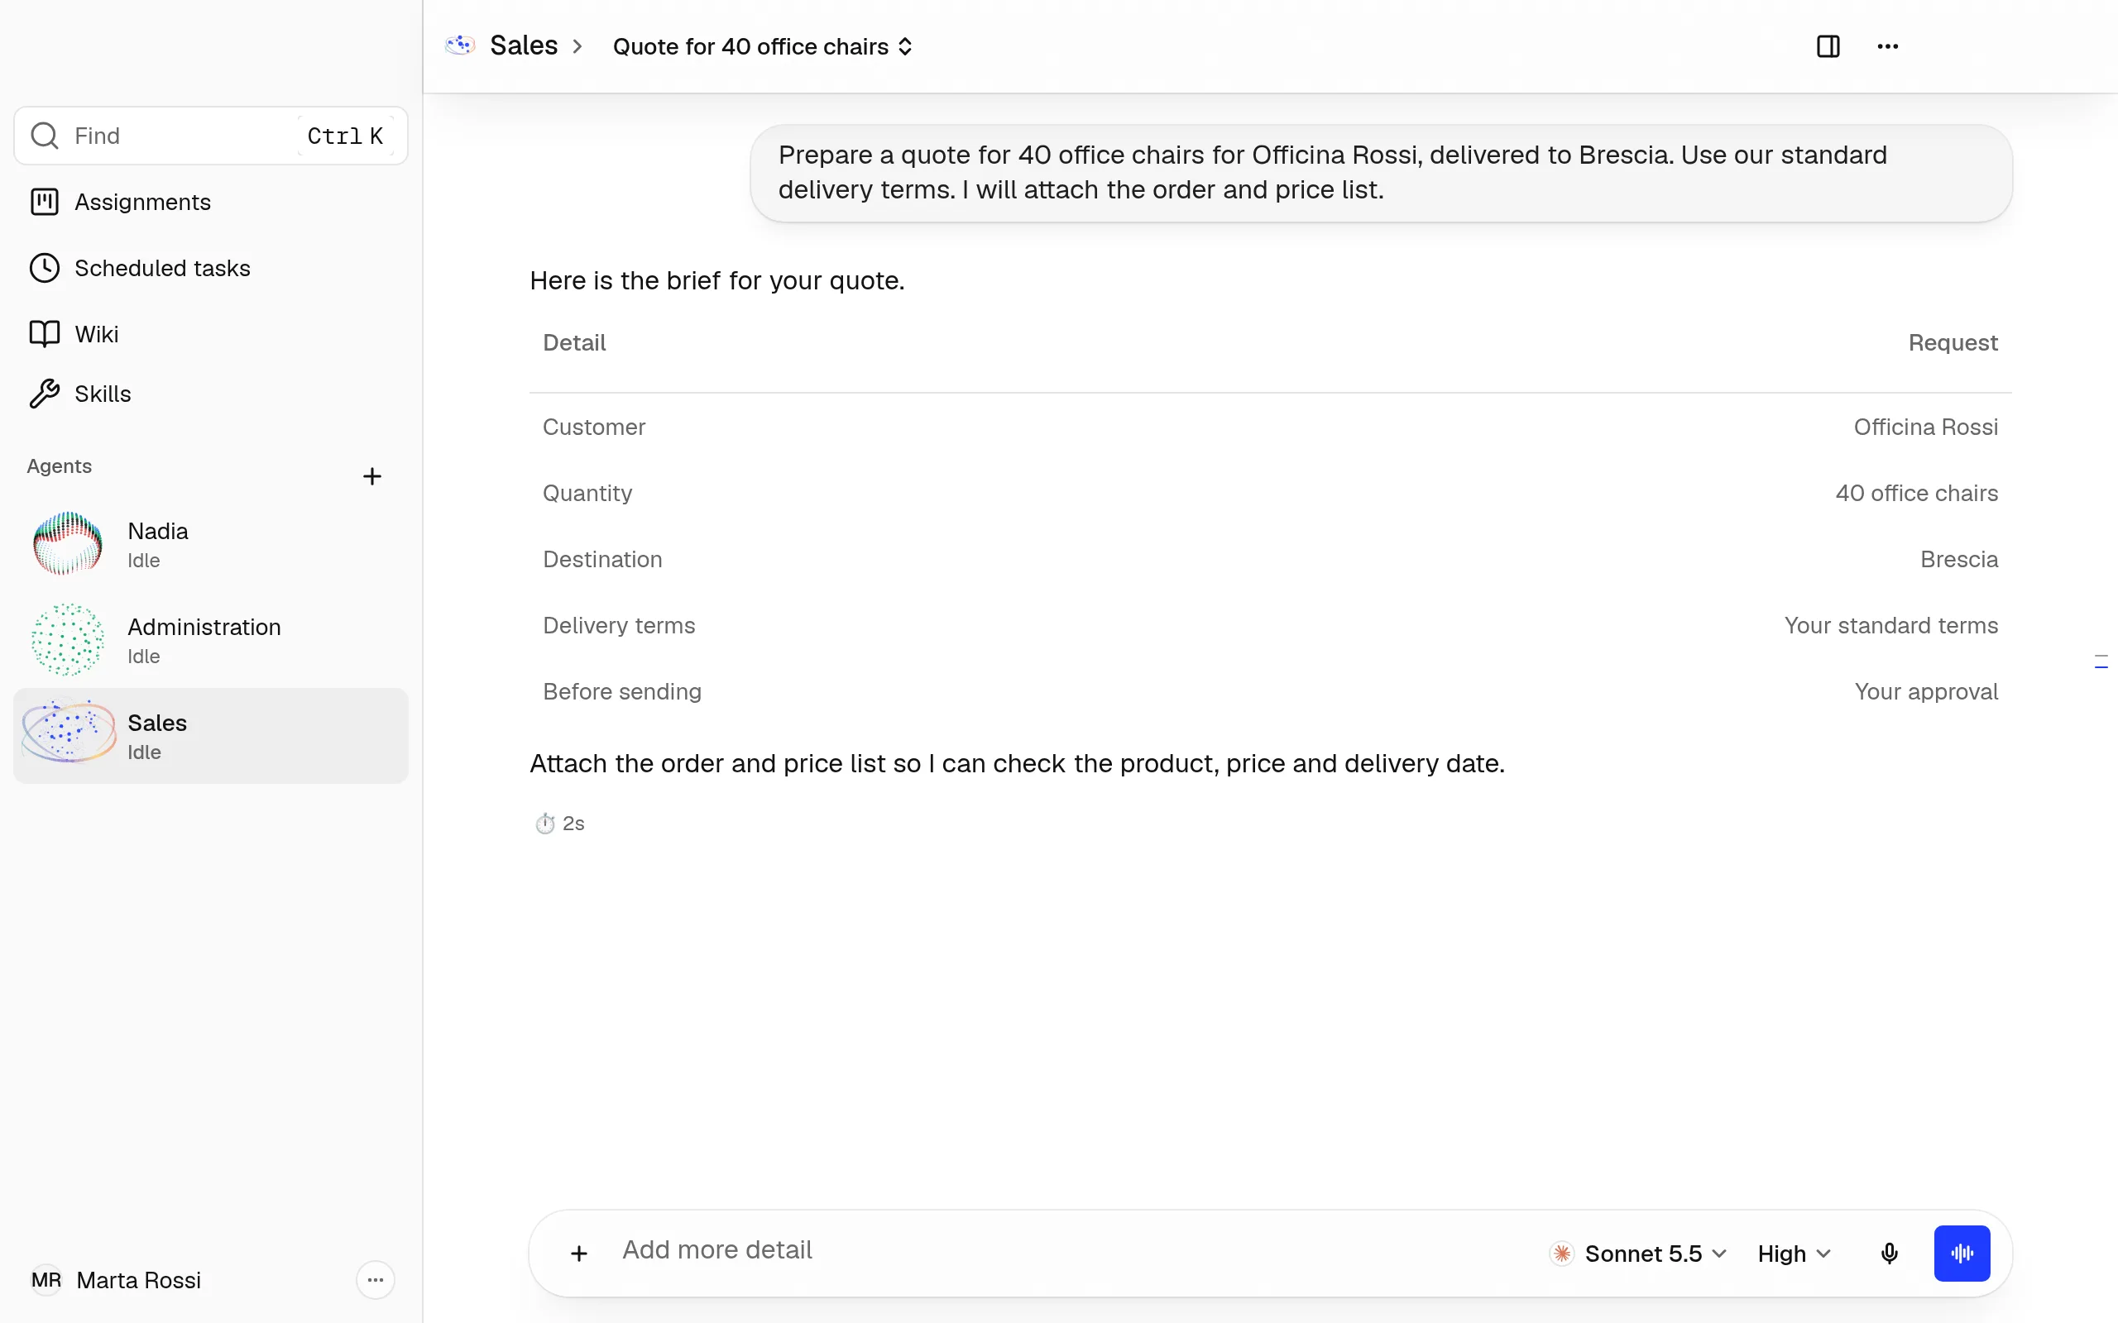Toggle the side panel layout icon
Image resolution: width=2118 pixels, height=1323 pixels.
1828,46
